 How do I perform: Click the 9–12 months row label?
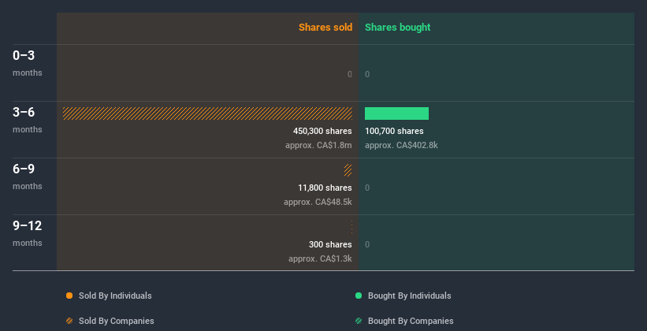point(28,233)
